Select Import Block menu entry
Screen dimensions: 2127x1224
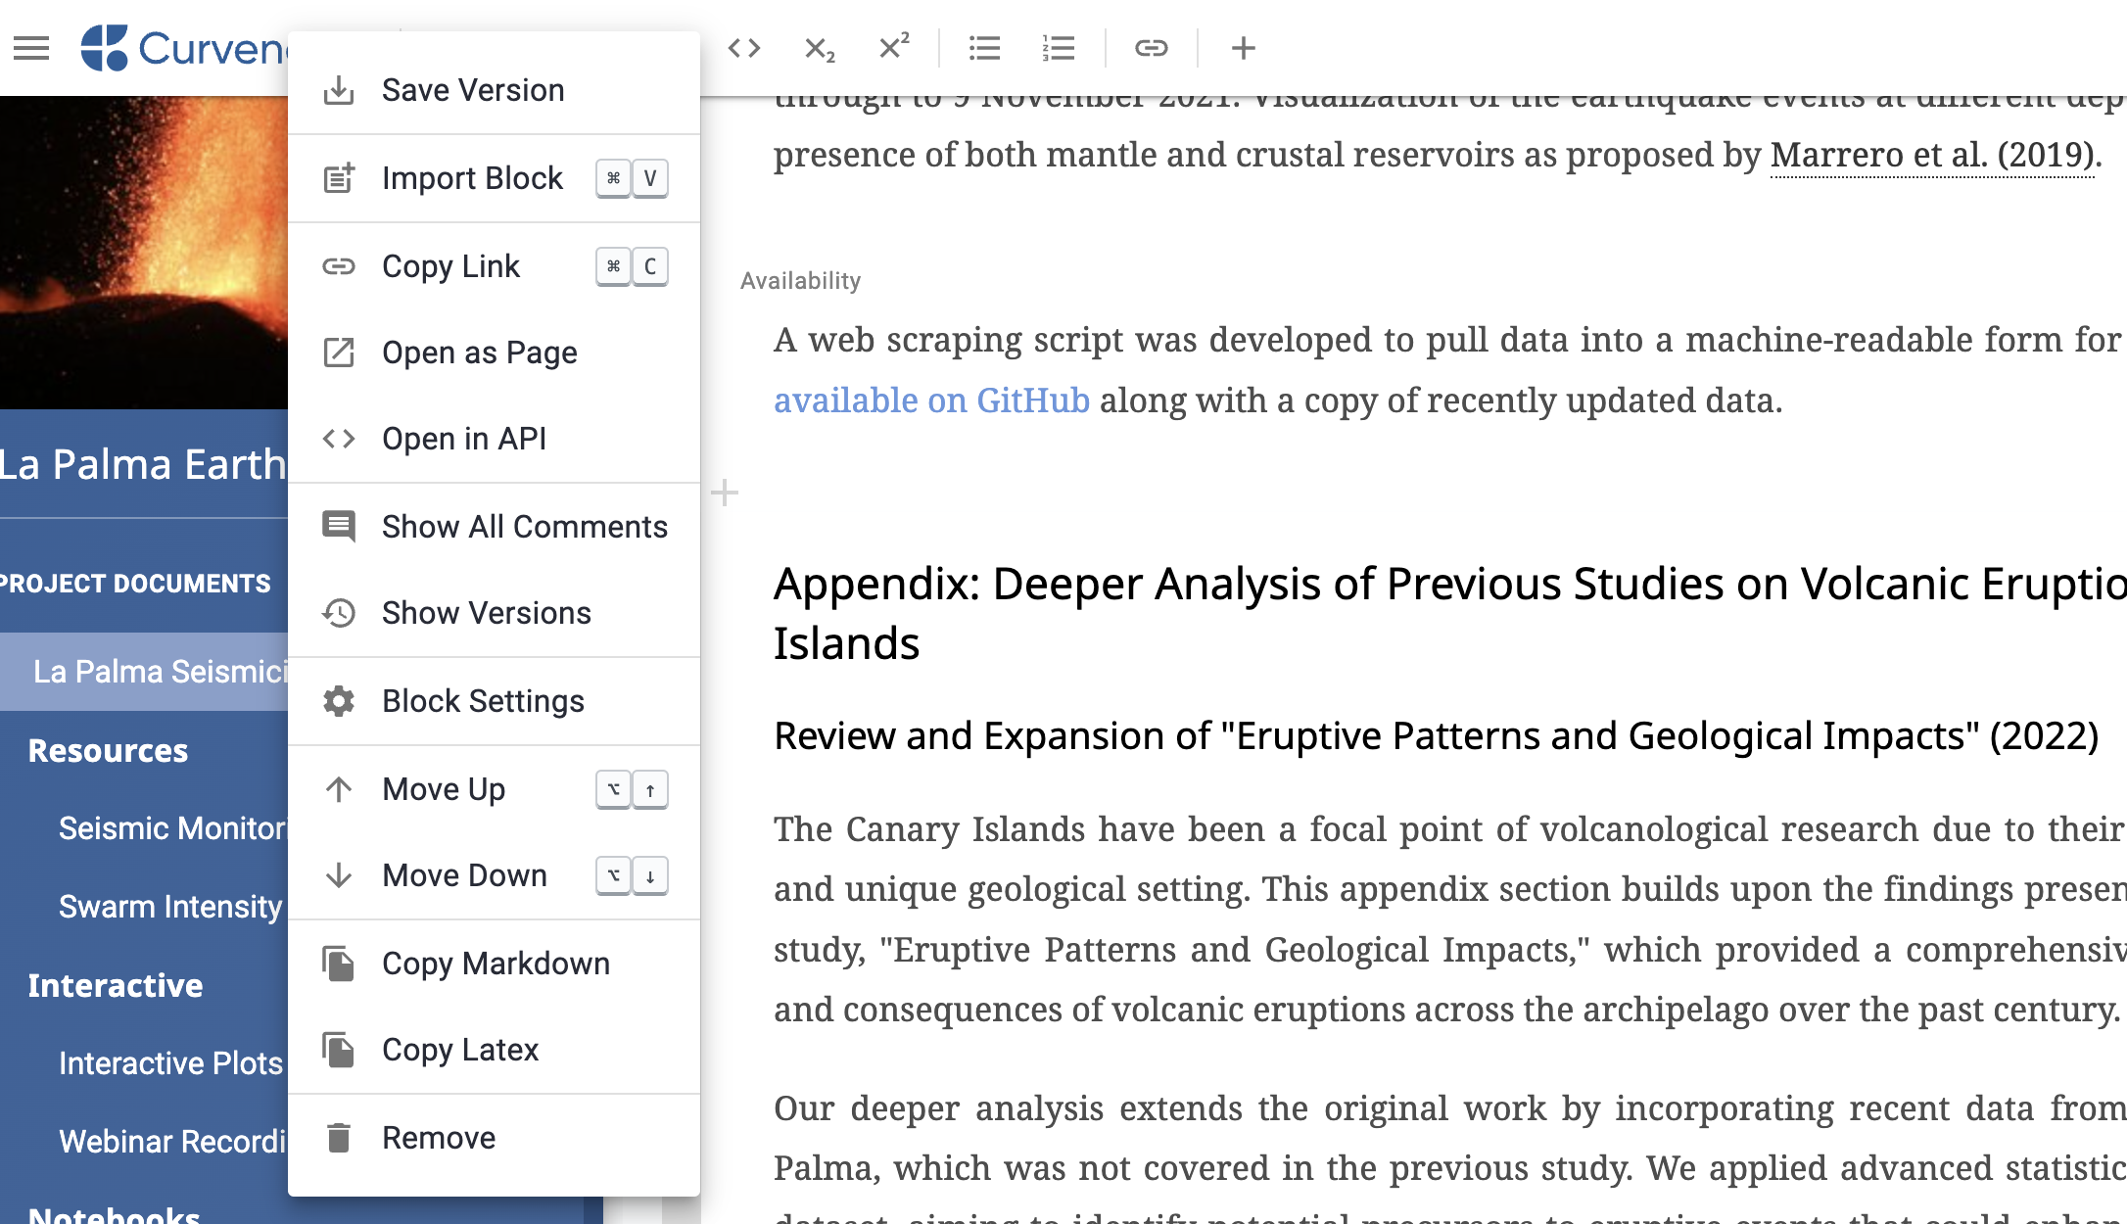pos(472,178)
